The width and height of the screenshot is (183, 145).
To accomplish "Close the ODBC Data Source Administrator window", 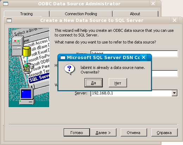I will (x=153, y=4).
